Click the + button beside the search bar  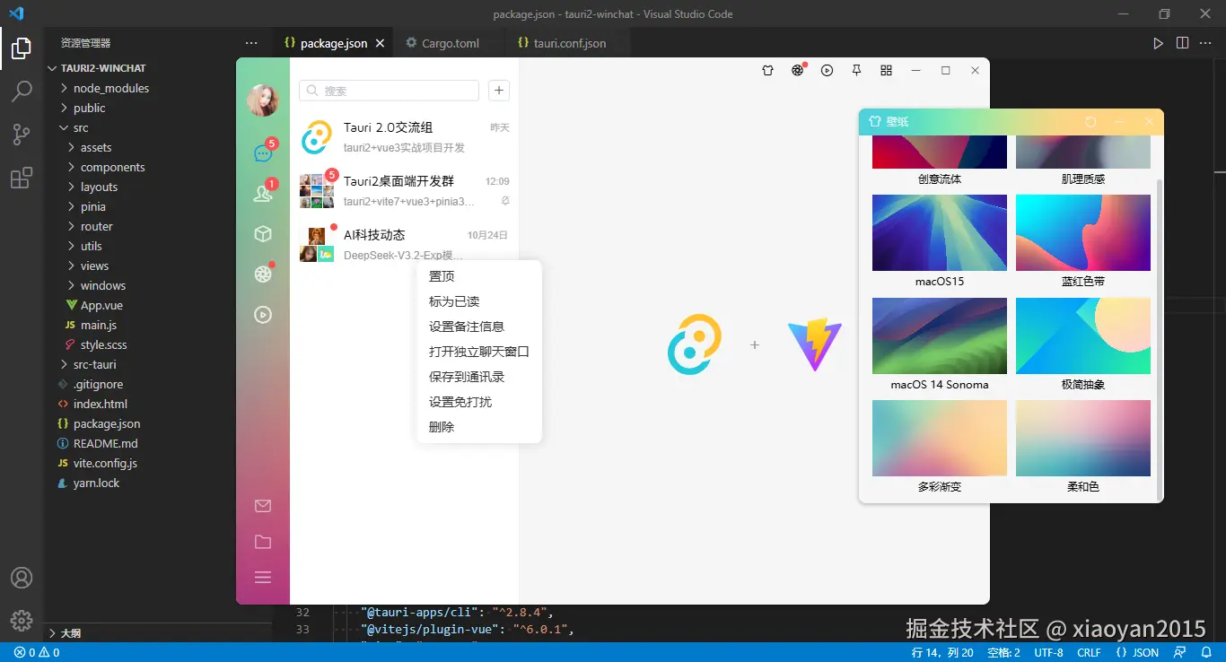(499, 91)
